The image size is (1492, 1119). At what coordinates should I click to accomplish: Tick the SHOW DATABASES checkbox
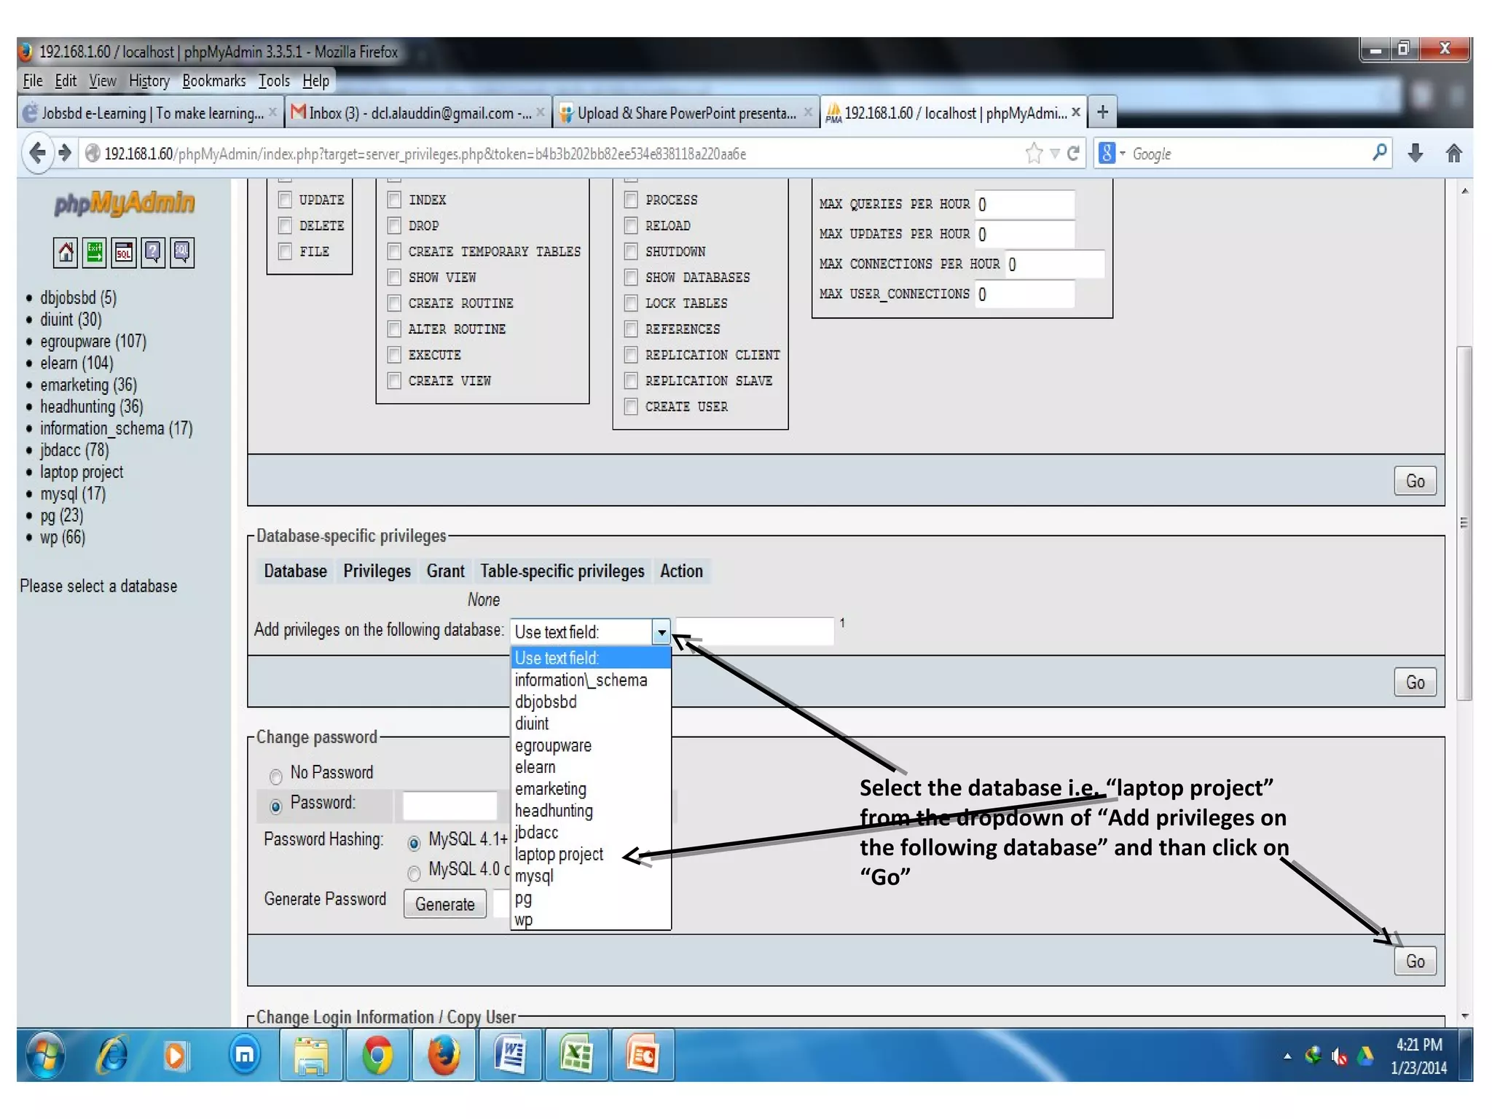tap(631, 277)
